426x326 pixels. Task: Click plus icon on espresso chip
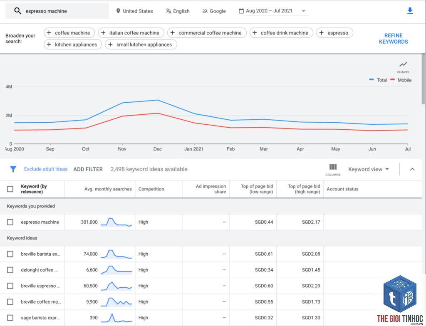tap(322, 33)
